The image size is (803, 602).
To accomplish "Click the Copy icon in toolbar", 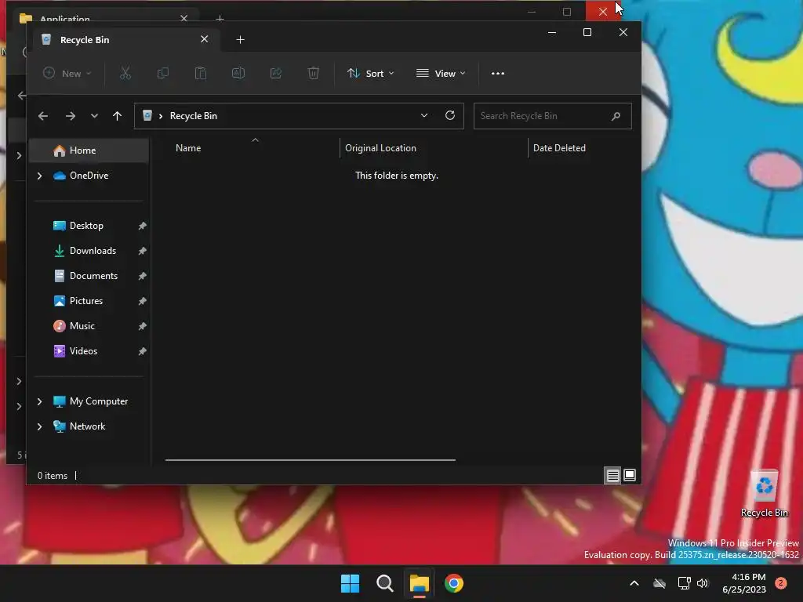I will tap(163, 73).
